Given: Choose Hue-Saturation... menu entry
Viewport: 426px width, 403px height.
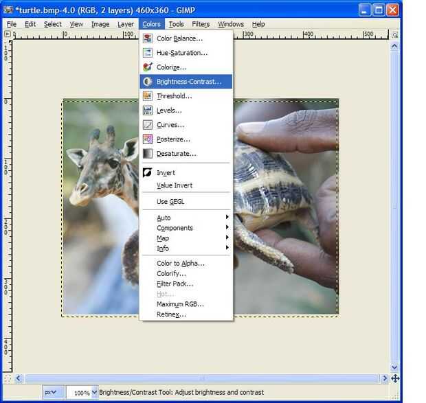Looking at the screenshot, I should (x=186, y=53).
